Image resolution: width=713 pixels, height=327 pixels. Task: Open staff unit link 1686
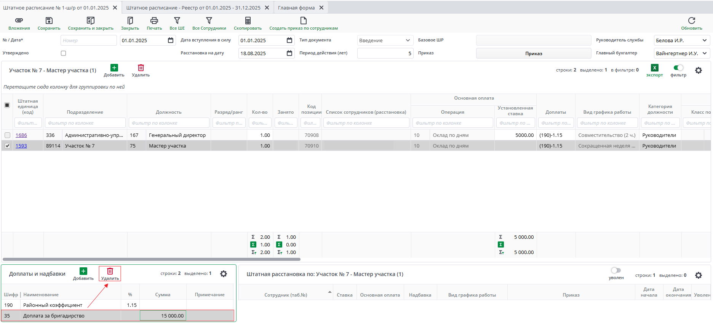(x=21, y=135)
